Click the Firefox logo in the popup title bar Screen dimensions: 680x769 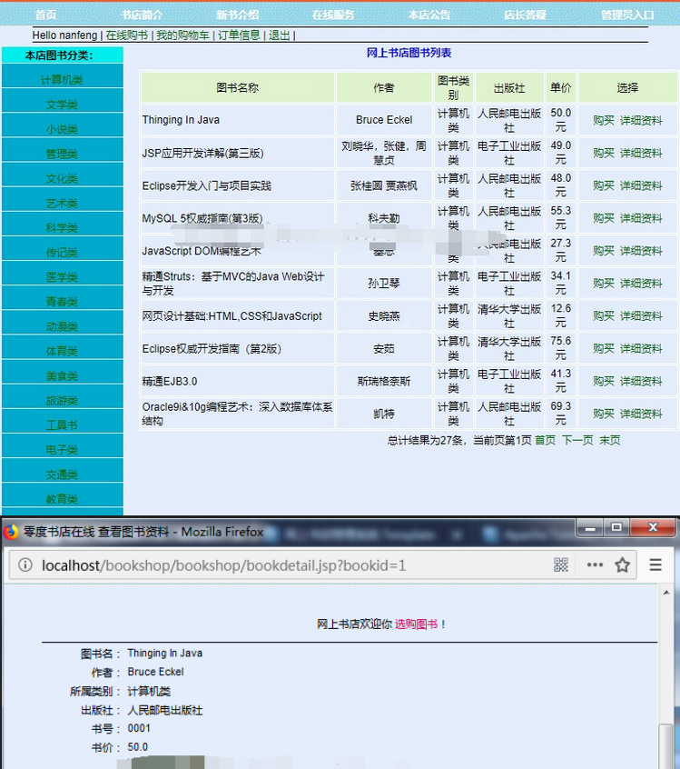(x=12, y=532)
